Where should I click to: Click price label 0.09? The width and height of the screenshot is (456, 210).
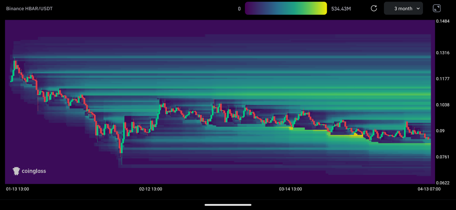tap(440, 131)
